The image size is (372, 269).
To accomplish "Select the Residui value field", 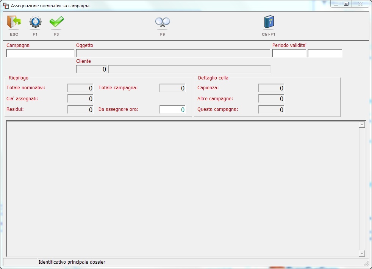I will tap(80, 109).
